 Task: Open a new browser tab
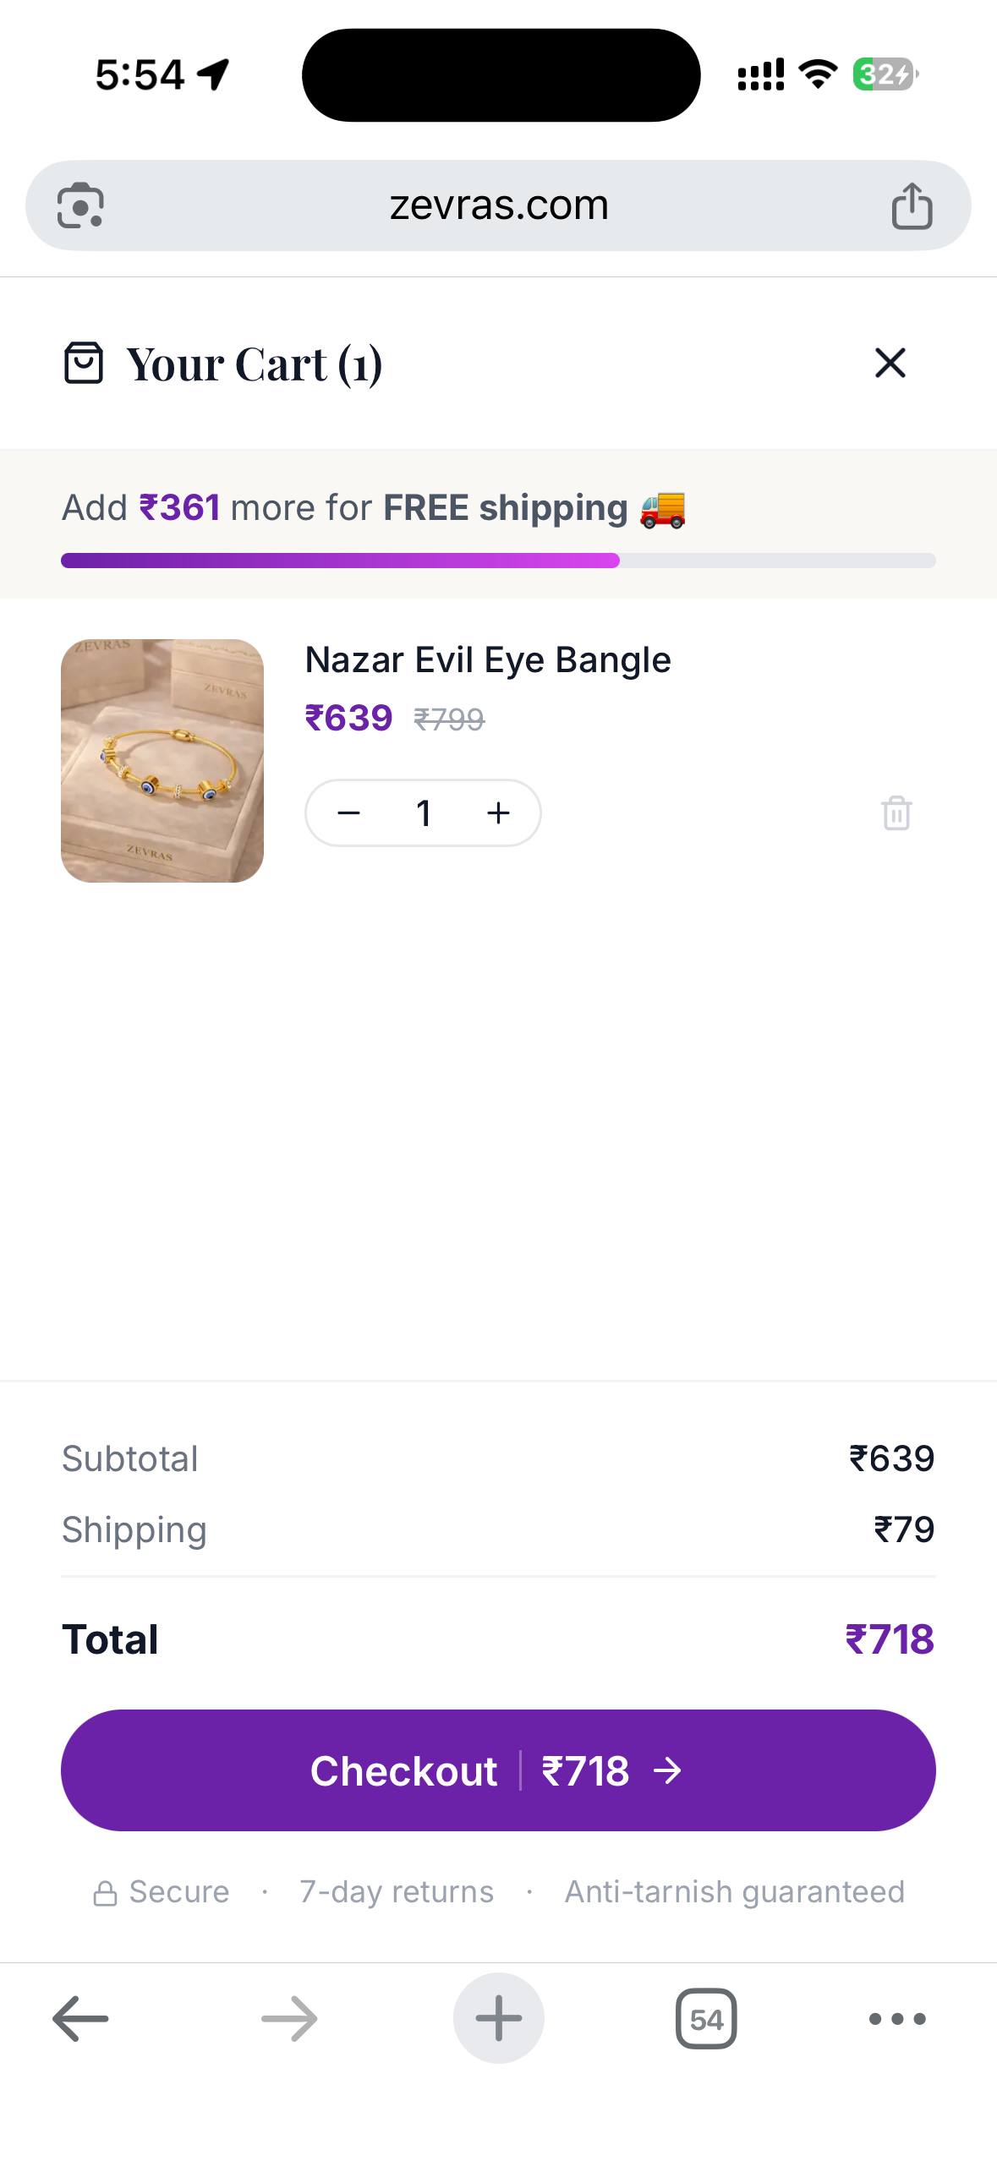click(498, 2019)
